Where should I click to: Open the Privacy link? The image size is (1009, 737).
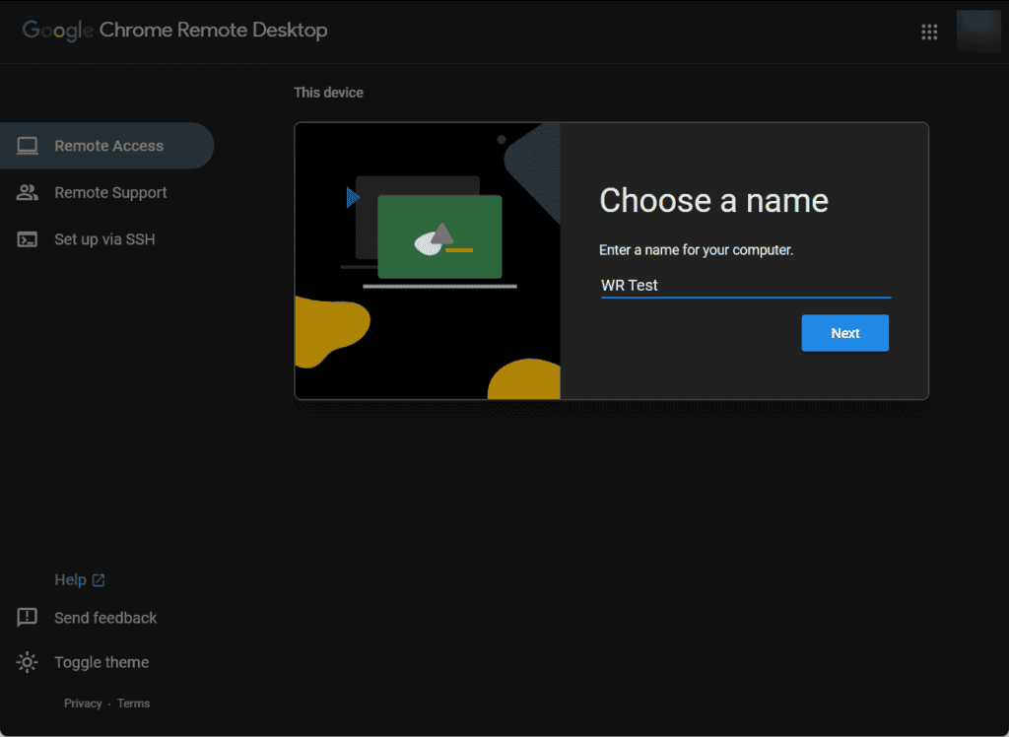[x=83, y=703]
